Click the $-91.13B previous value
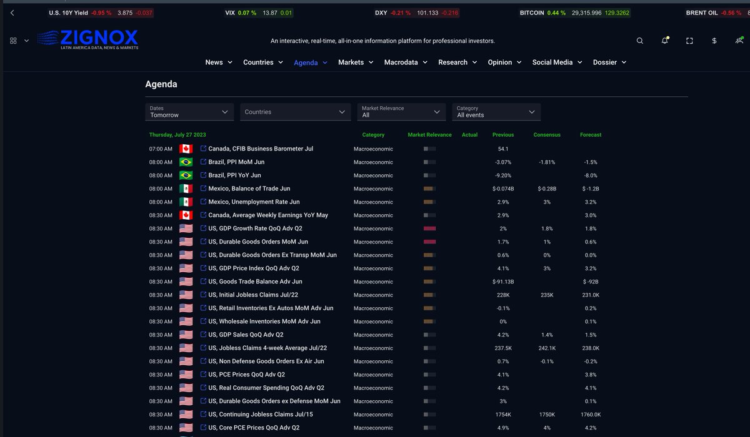The image size is (750, 437). click(503, 282)
